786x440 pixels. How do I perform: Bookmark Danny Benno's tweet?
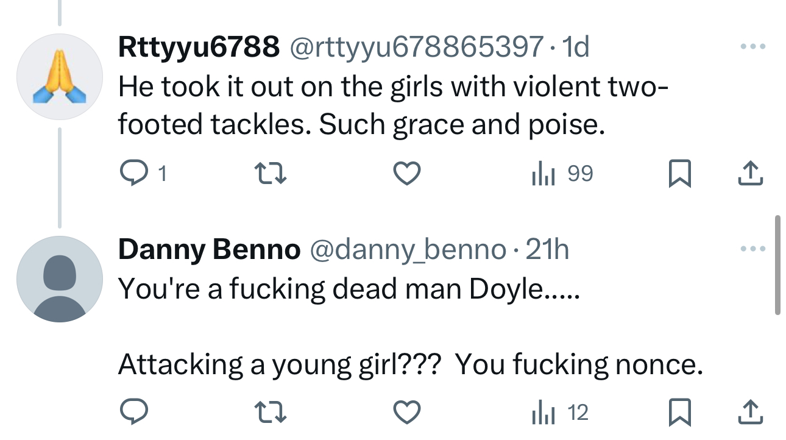pyautogui.click(x=679, y=414)
